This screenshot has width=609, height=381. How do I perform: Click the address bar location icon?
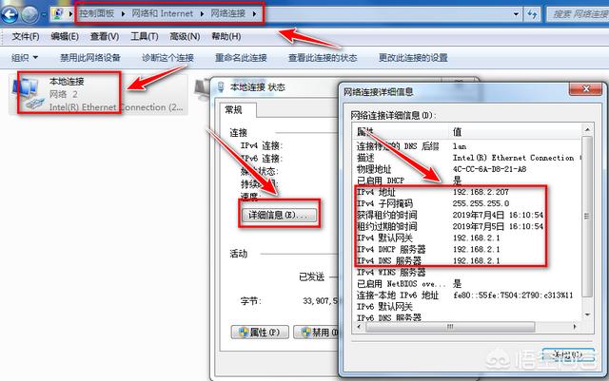59,13
